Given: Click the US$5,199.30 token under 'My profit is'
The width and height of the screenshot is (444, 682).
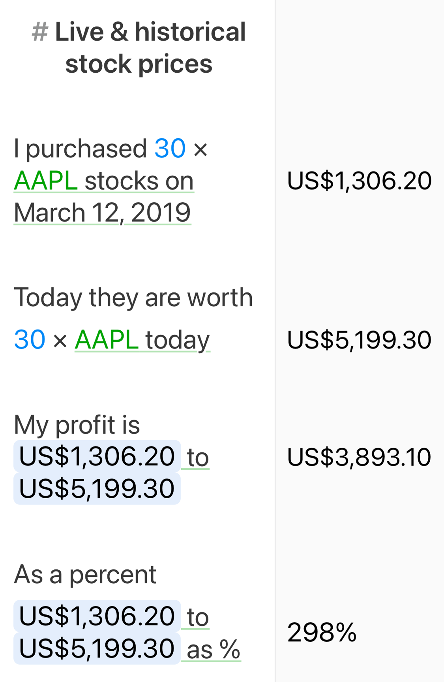Looking at the screenshot, I should point(97,488).
